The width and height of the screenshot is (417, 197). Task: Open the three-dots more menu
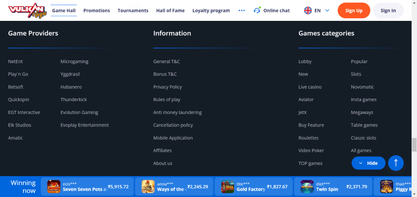tap(242, 11)
